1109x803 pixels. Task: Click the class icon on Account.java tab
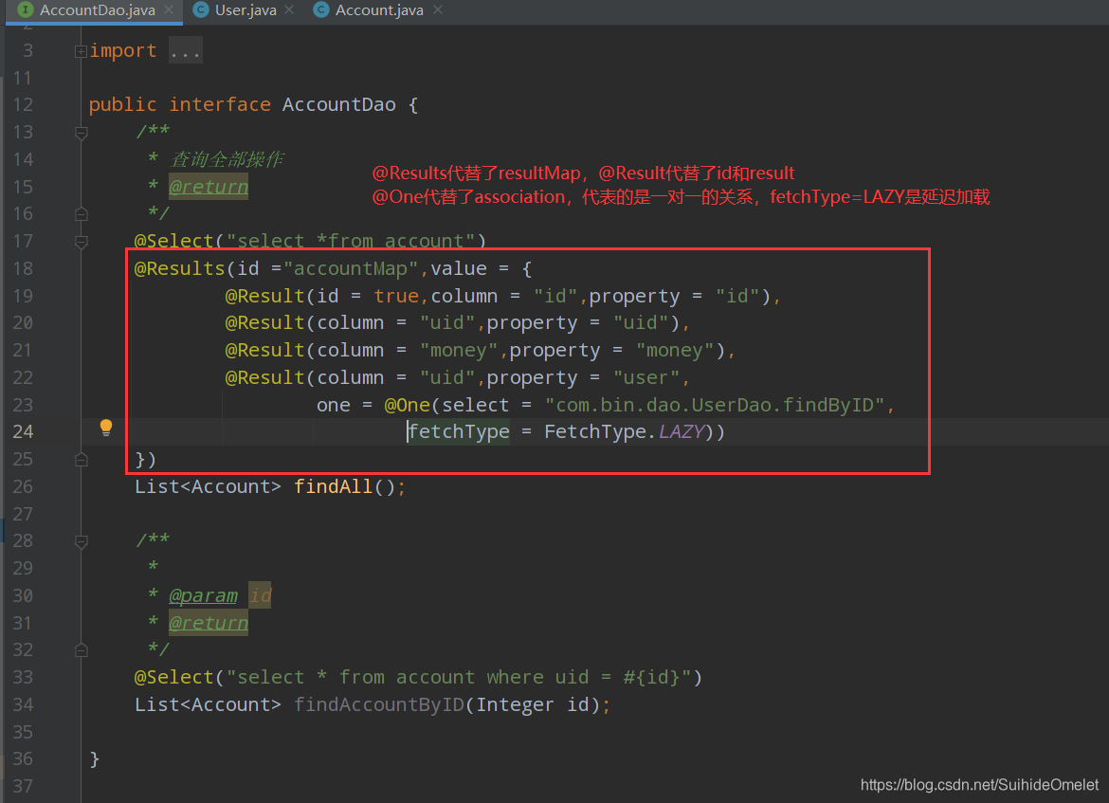coord(321,9)
